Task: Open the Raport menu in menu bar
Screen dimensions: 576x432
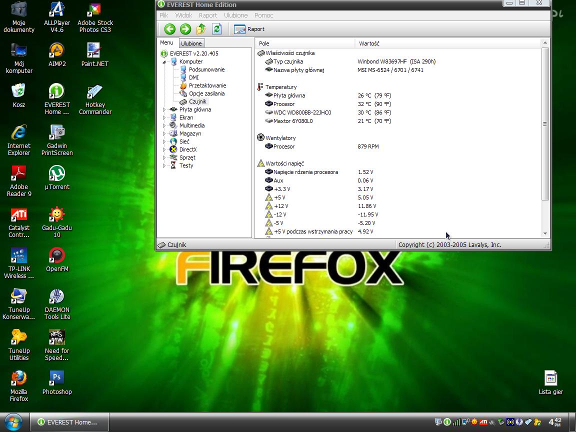Action: (208, 15)
